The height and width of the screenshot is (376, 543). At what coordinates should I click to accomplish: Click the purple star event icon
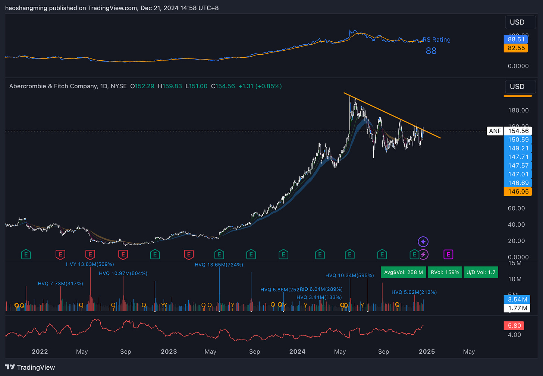click(423, 242)
